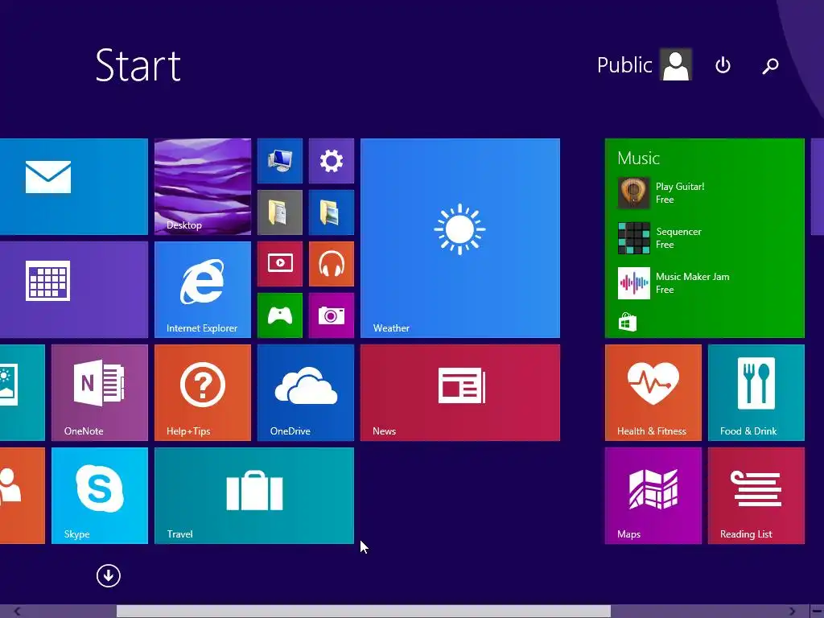Image resolution: width=824 pixels, height=618 pixels.
Task: Click the scrollbar left arrow
Action: click(x=18, y=612)
